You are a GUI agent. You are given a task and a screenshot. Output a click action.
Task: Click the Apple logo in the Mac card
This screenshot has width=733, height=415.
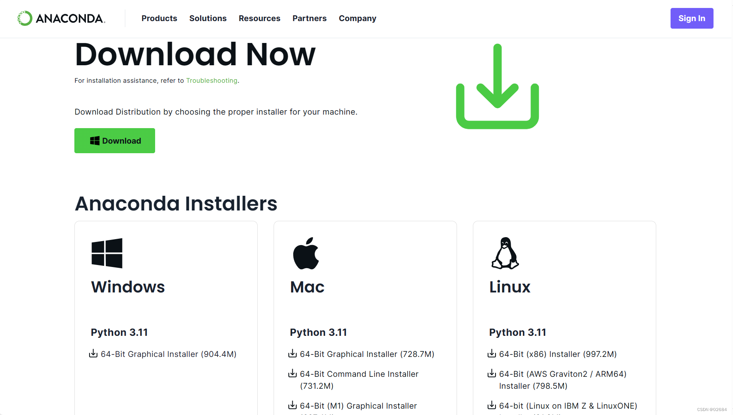click(306, 253)
